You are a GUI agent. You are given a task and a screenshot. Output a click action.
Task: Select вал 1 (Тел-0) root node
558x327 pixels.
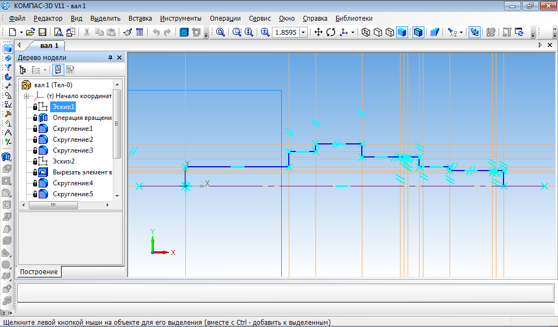click(53, 85)
